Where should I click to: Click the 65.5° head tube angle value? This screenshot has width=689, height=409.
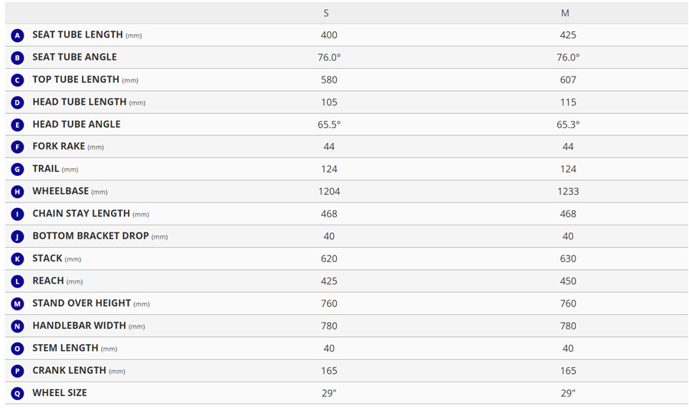[329, 124]
